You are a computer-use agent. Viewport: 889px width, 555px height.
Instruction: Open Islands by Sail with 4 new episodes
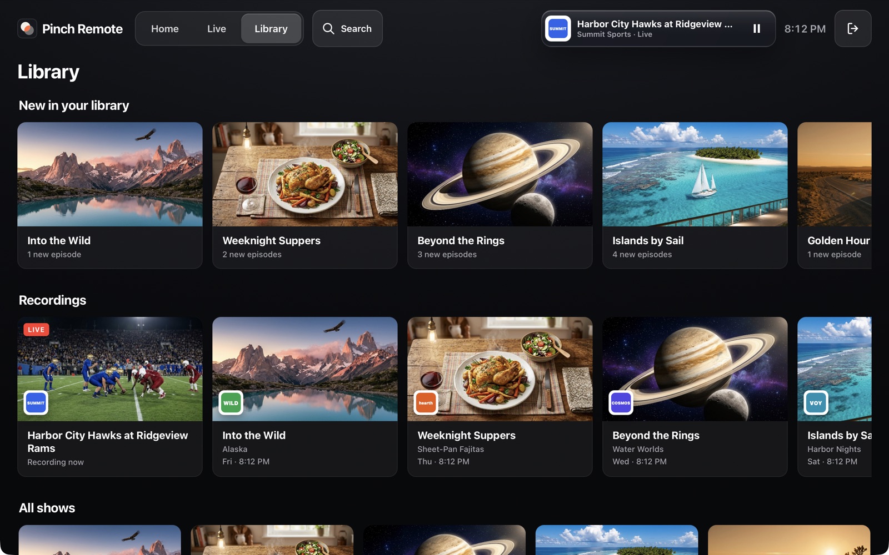click(x=695, y=195)
